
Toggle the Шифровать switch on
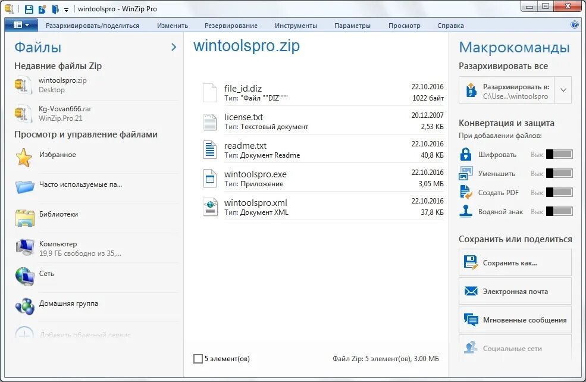coord(559,154)
